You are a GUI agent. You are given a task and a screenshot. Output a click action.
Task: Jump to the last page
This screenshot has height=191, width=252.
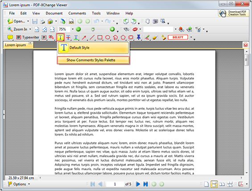click(145, 184)
